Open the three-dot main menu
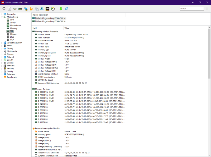Viewport: 211px width, 157px height. pyautogui.click(x=207, y=9)
